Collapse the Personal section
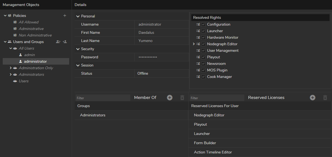332x157 pixels. (78, 16)
